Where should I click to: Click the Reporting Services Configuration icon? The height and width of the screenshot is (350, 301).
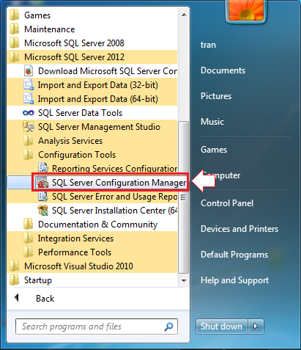[x=43, y=168]
